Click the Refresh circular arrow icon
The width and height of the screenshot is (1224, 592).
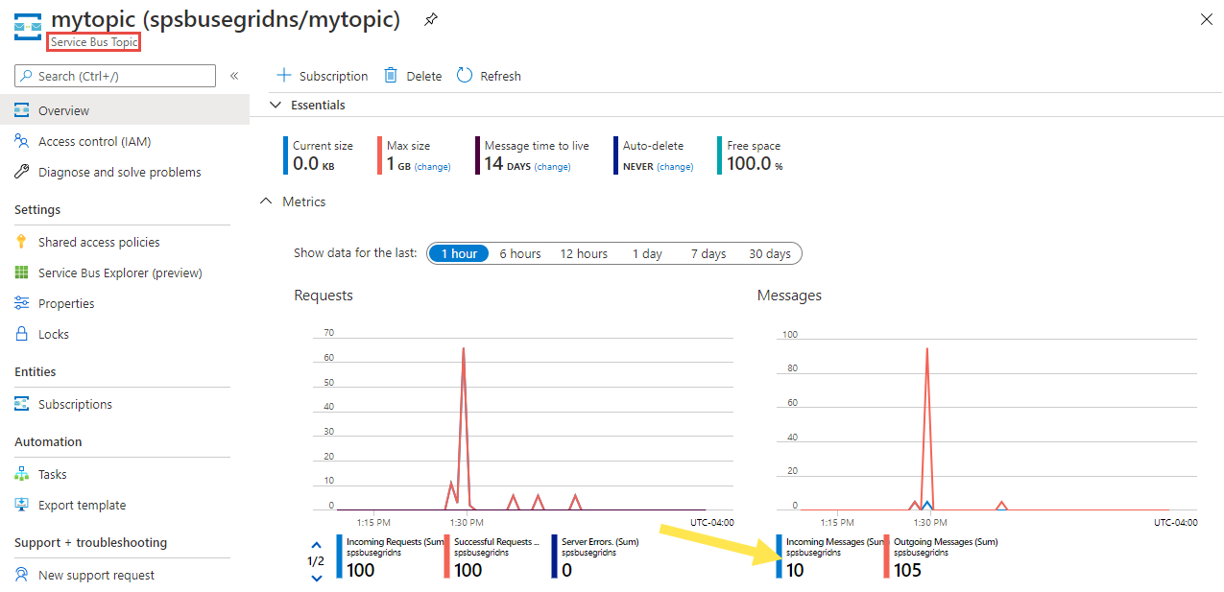[465, 75]
